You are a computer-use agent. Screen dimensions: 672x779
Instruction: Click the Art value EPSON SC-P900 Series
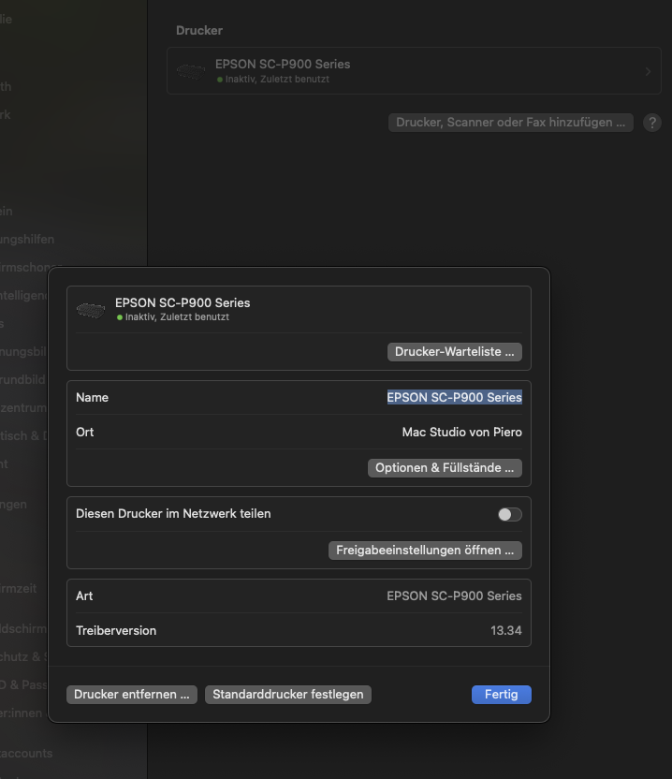pos(454,596)
